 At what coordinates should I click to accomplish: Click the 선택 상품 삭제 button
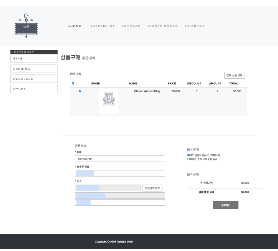(x=234, y=75)
